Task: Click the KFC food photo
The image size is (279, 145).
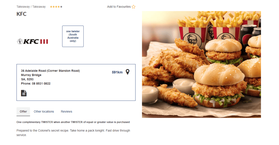Action: [201, 65]
